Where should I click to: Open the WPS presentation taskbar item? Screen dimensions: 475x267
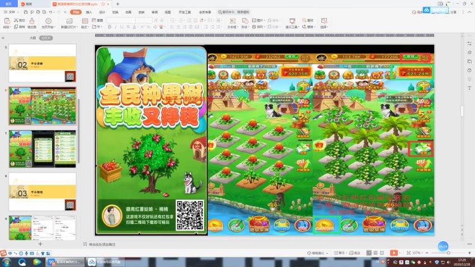point(64,262)
